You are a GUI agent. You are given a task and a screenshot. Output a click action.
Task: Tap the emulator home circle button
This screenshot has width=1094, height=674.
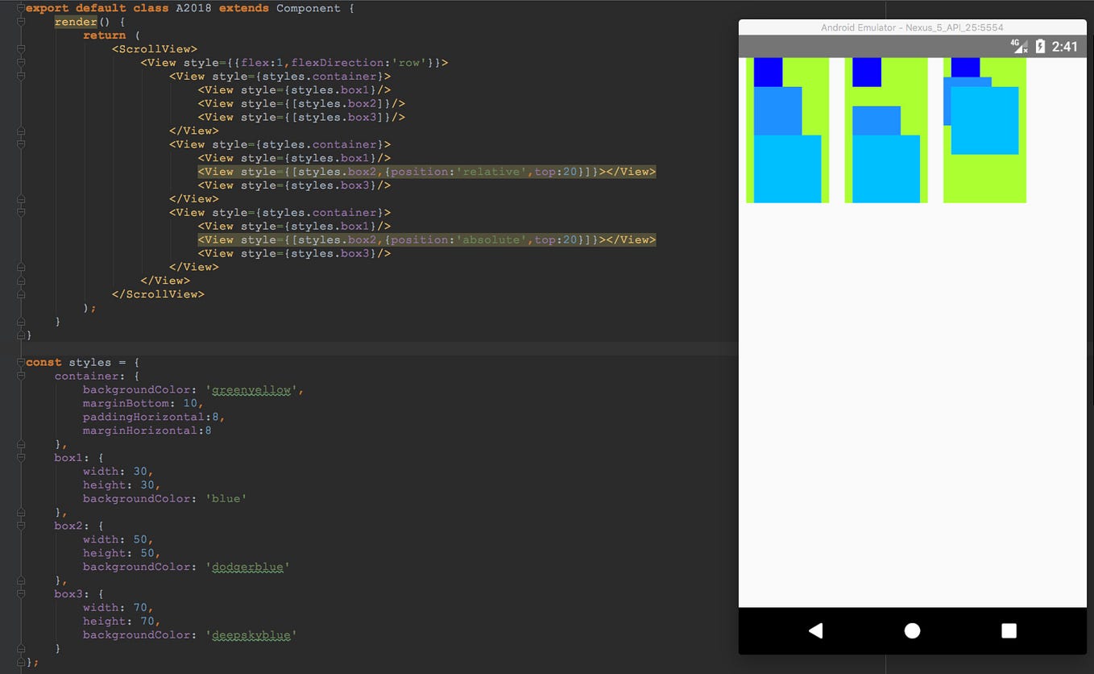tap(911, 630)
